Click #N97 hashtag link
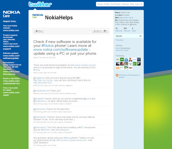 coord(81,127)
